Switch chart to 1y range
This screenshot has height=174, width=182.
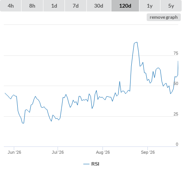(x=150, y=6)
